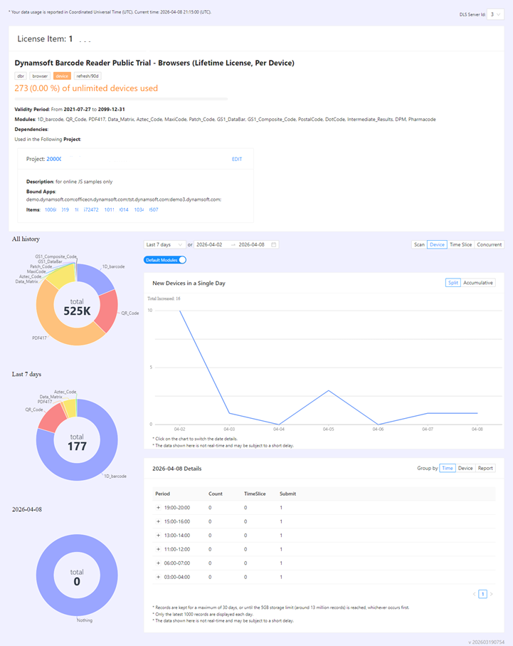Go to next page of detail records
This screenshot has width=513, height=646.
coord(491,594)
